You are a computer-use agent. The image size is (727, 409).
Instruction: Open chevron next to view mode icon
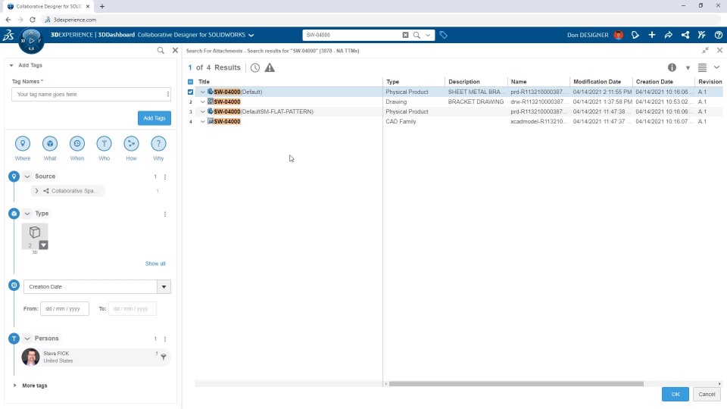[717, 67]
